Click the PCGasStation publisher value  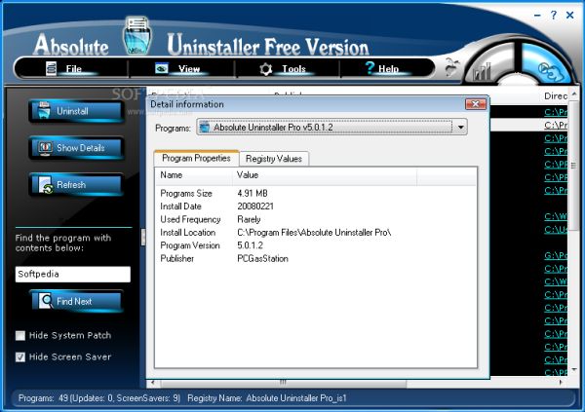[262, 258]
